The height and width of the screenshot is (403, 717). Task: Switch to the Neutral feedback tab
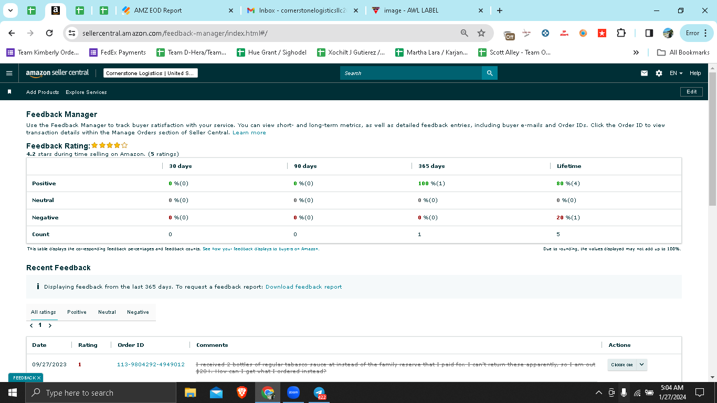tap(107, 312)
